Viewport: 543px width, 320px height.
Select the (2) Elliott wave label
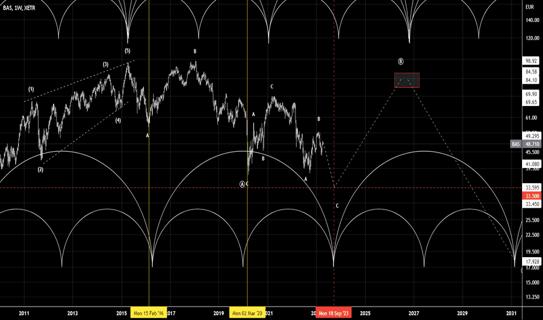point(41,169)
